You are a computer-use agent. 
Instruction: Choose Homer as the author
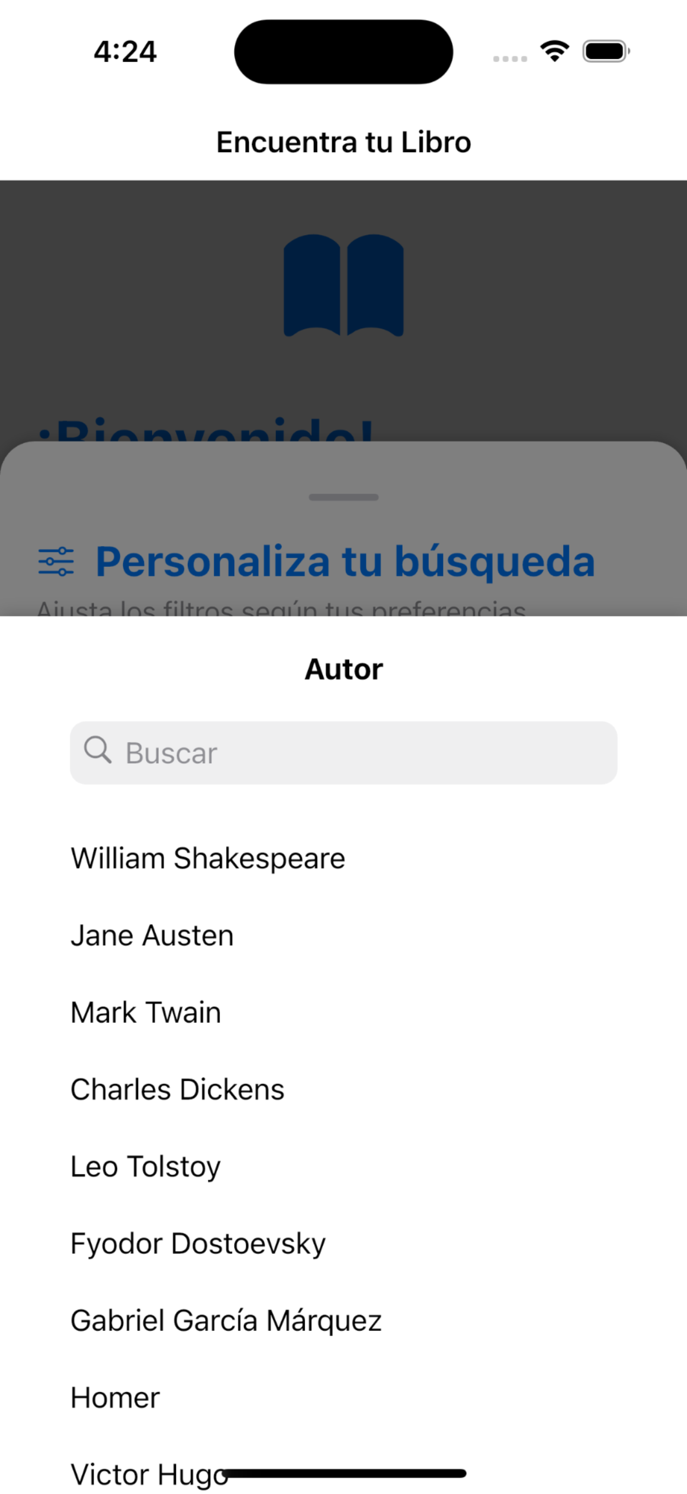click(344, 1398)
